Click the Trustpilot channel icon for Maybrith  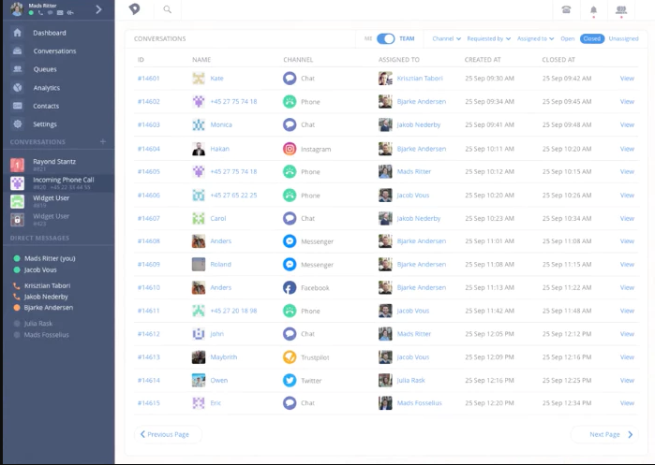pyautogui.click(x=290, y=357)
